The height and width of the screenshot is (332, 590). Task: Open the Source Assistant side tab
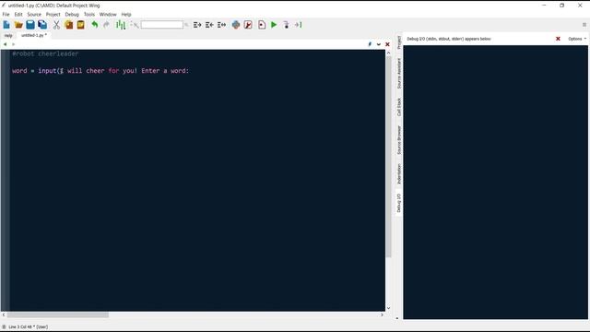tap(399, 74)
